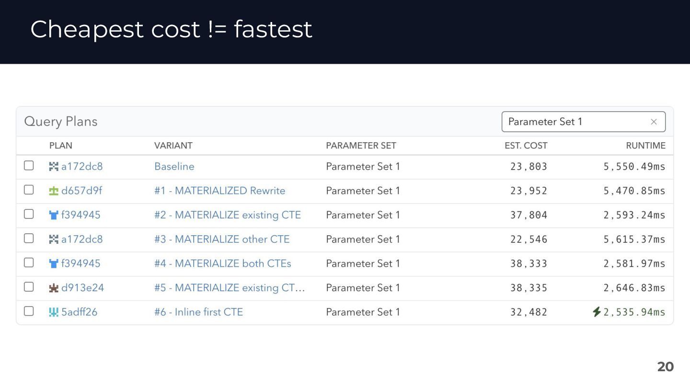Viewport: 690px width, 388px height.
Task: Sort by the RUNTIME column header
Action: pyautogui.click(x=645, y=146)
